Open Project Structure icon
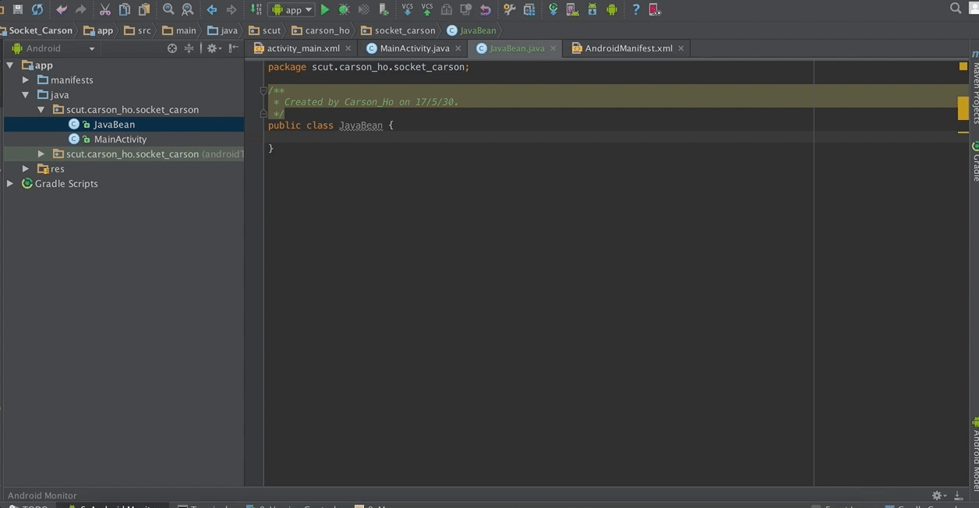This screenshot has width=979, height=508. pyautogui.click(x=529, y=9)
